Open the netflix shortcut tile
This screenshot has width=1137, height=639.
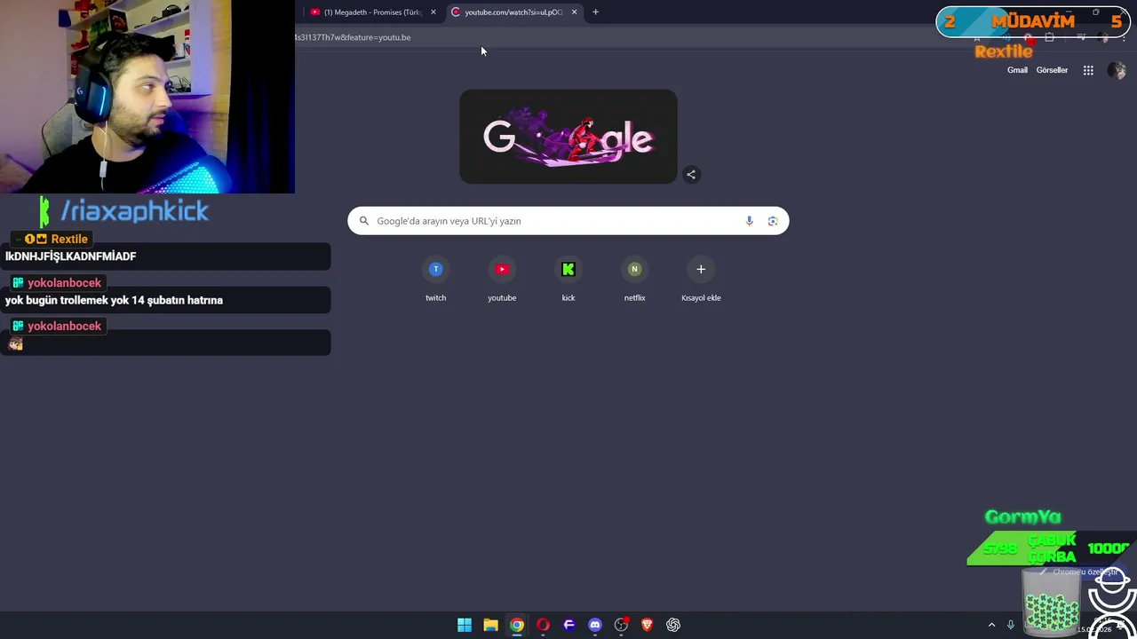634,280
